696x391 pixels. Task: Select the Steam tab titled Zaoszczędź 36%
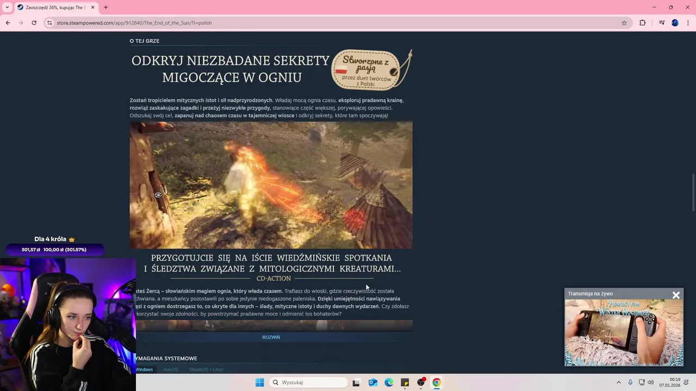tap(56, 8)
